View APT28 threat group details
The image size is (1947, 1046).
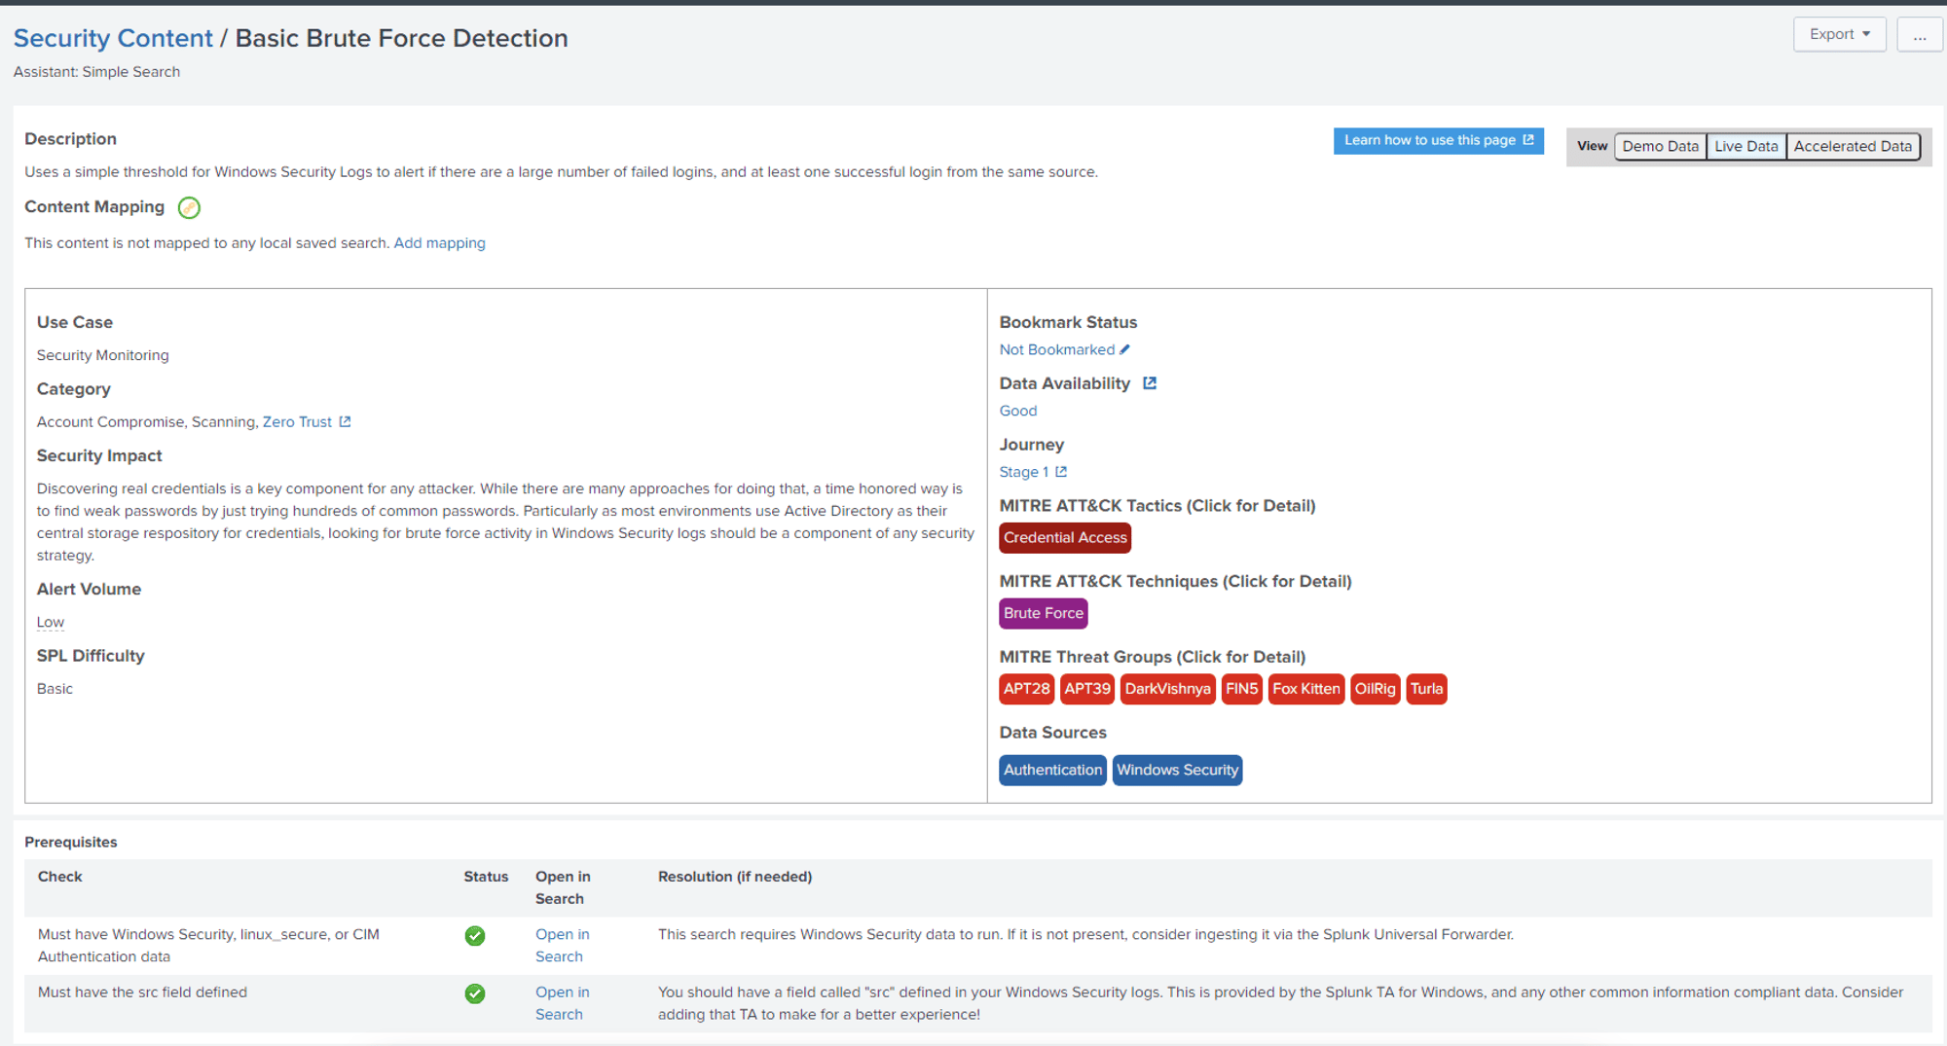pos(1025,689)
